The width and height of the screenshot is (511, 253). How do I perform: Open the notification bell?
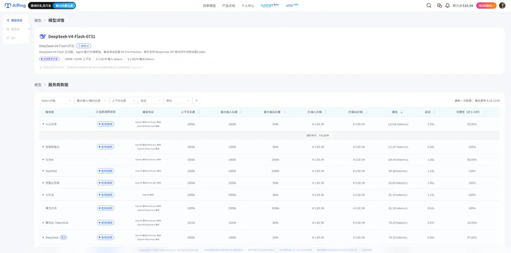(x=448, y=6)
